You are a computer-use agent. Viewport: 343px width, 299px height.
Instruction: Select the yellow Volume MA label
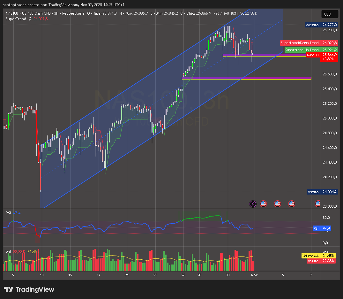310,256
